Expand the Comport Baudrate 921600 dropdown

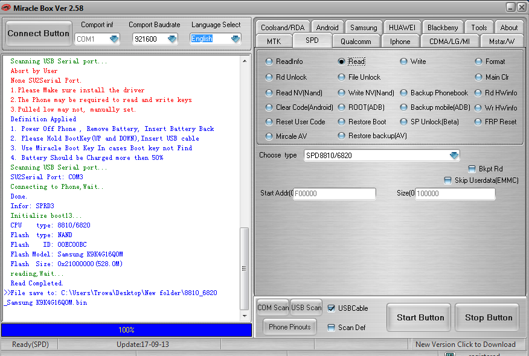click(172, 39)
